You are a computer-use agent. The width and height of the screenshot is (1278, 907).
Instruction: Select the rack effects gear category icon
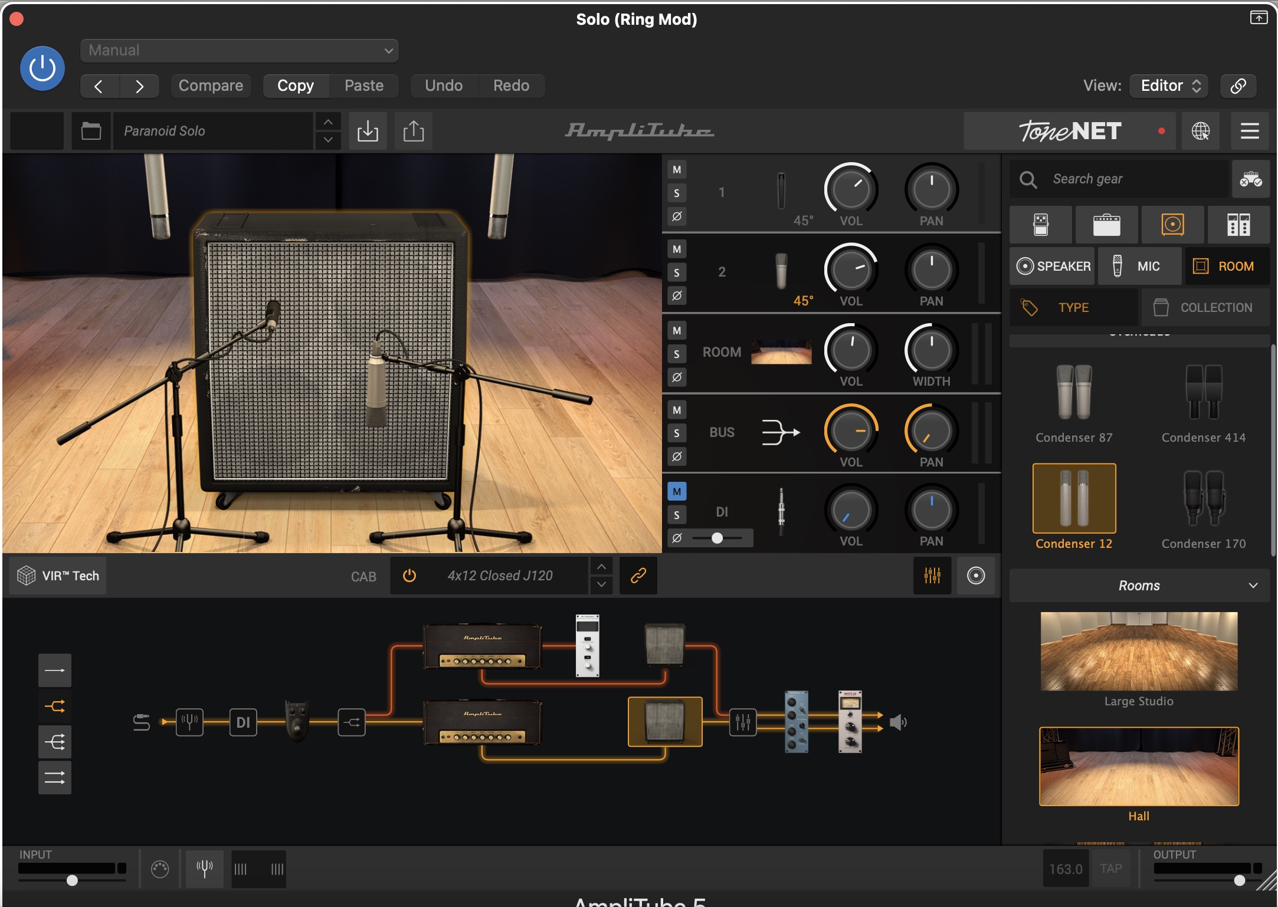pyautogui.click(x=1238, y=225)
